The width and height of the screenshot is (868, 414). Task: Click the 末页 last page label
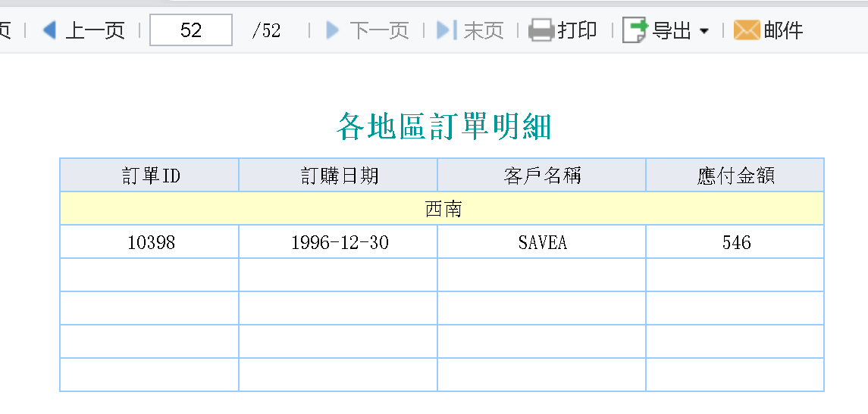(x=484, y=30)
